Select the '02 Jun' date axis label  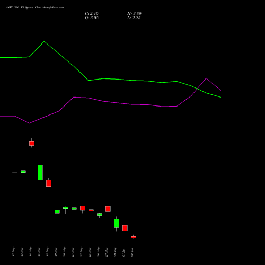(132, 252)
